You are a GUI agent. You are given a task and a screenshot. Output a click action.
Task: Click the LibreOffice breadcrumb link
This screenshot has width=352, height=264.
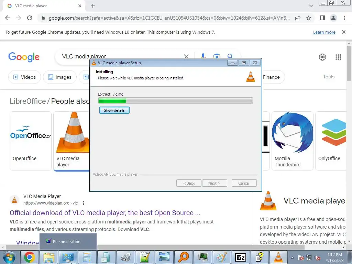pyautogui.click(x=27, y=101)
